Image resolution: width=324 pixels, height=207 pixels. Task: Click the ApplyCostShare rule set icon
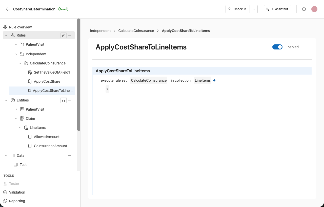click(30, 81)
